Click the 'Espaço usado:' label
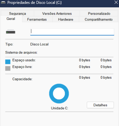Screen dimensions: 119x126 24,60
